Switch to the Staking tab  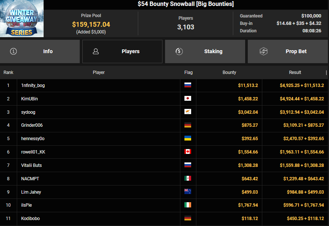click(213, 51)
